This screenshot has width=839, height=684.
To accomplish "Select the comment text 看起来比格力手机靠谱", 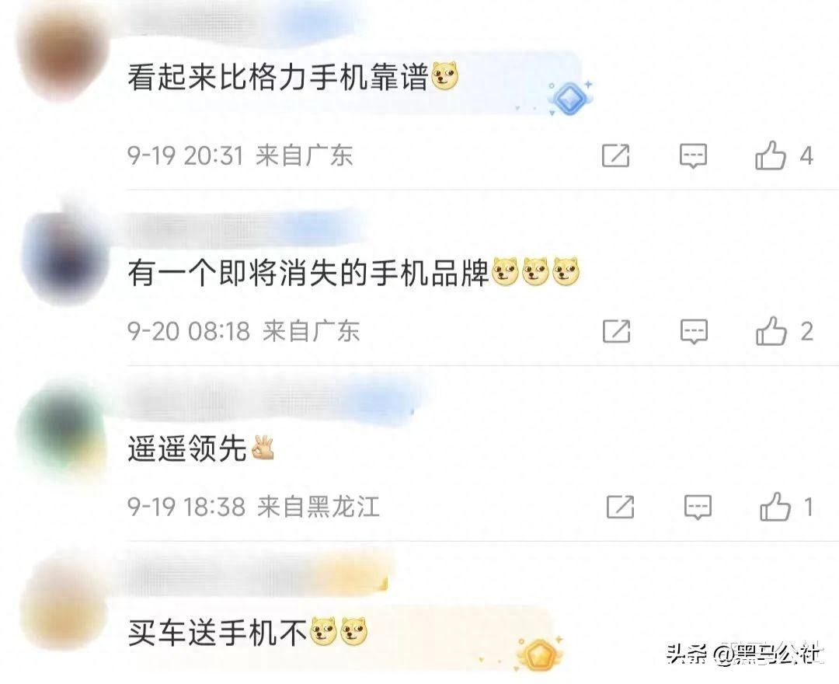I will tap(278, 76).
